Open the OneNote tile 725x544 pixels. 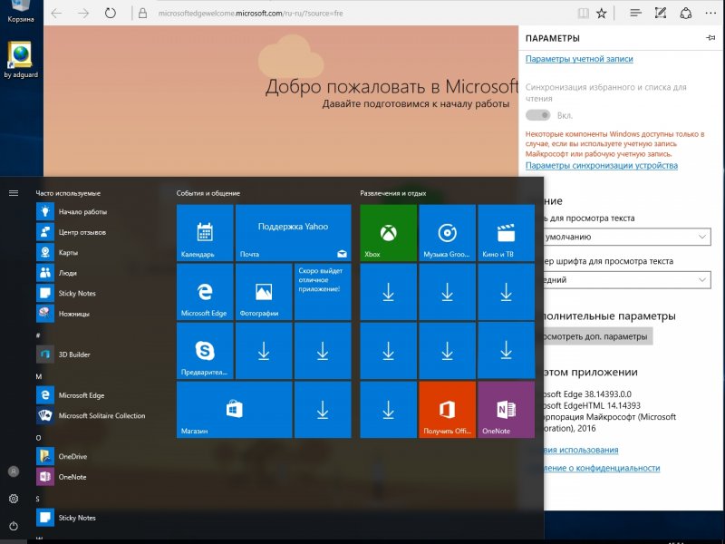pos(507,410)
